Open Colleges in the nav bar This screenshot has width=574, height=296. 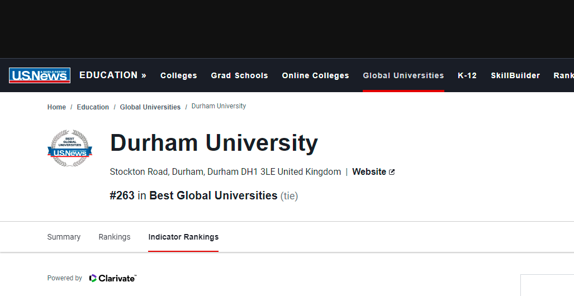[x=179, y=75]
